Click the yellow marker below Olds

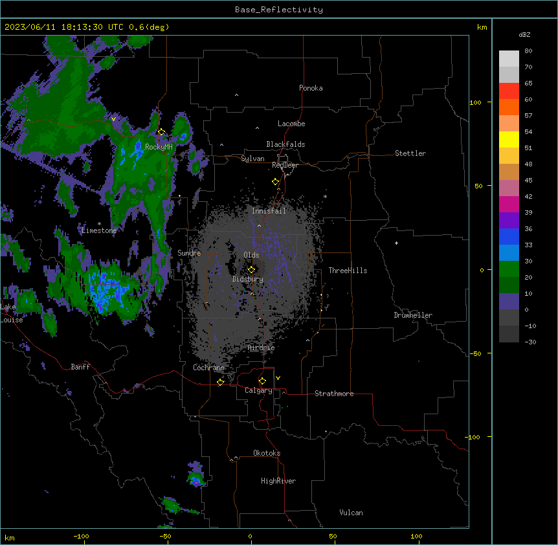251,270
